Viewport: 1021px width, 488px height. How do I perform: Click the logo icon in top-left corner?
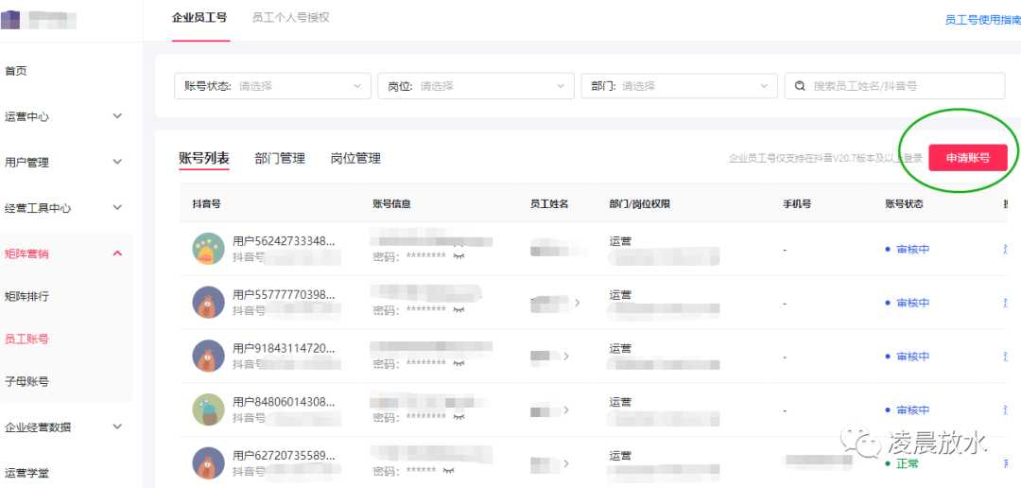pos(10,18)
